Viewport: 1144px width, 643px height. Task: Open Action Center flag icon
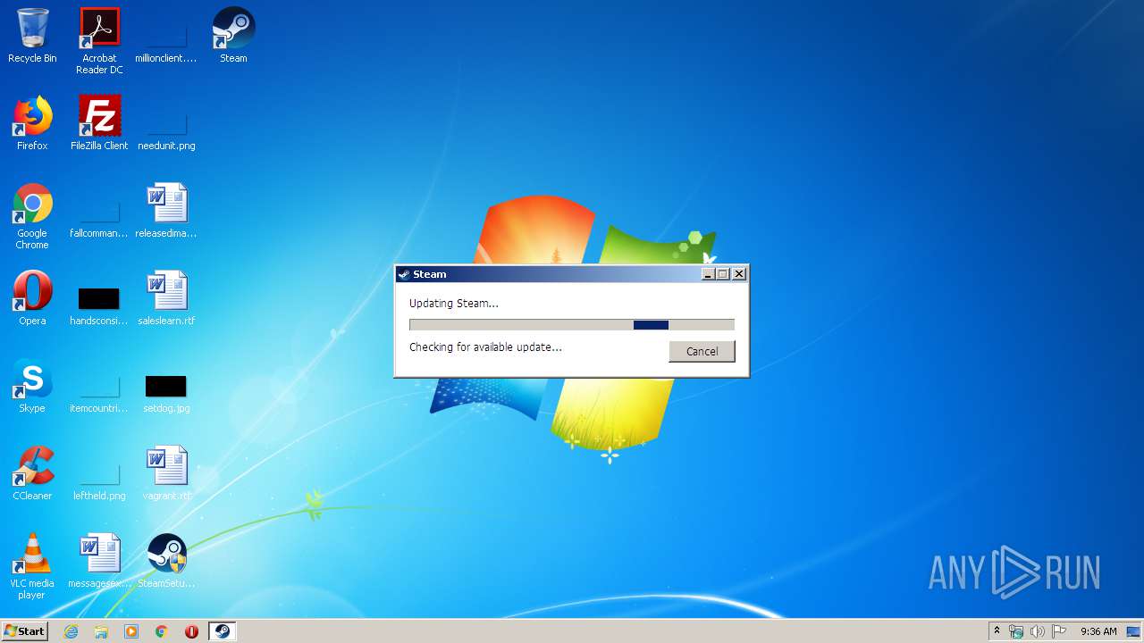point(1059,631)
